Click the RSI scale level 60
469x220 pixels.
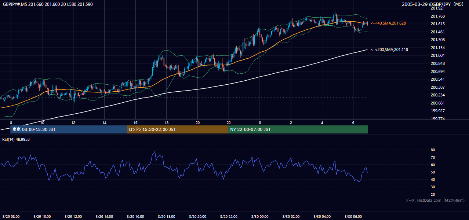pos(433,165)
